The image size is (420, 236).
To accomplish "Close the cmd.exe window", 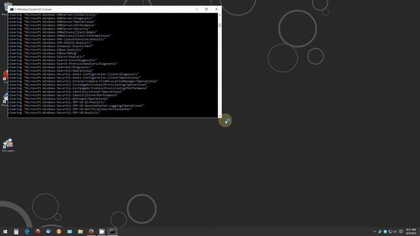I will coord(217,9).
